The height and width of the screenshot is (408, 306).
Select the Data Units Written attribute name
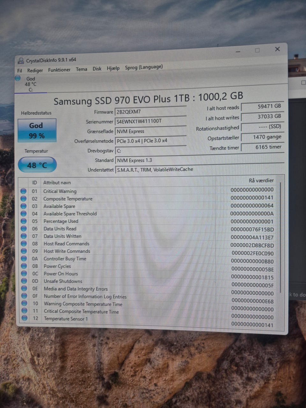click(x=62, y=236)
